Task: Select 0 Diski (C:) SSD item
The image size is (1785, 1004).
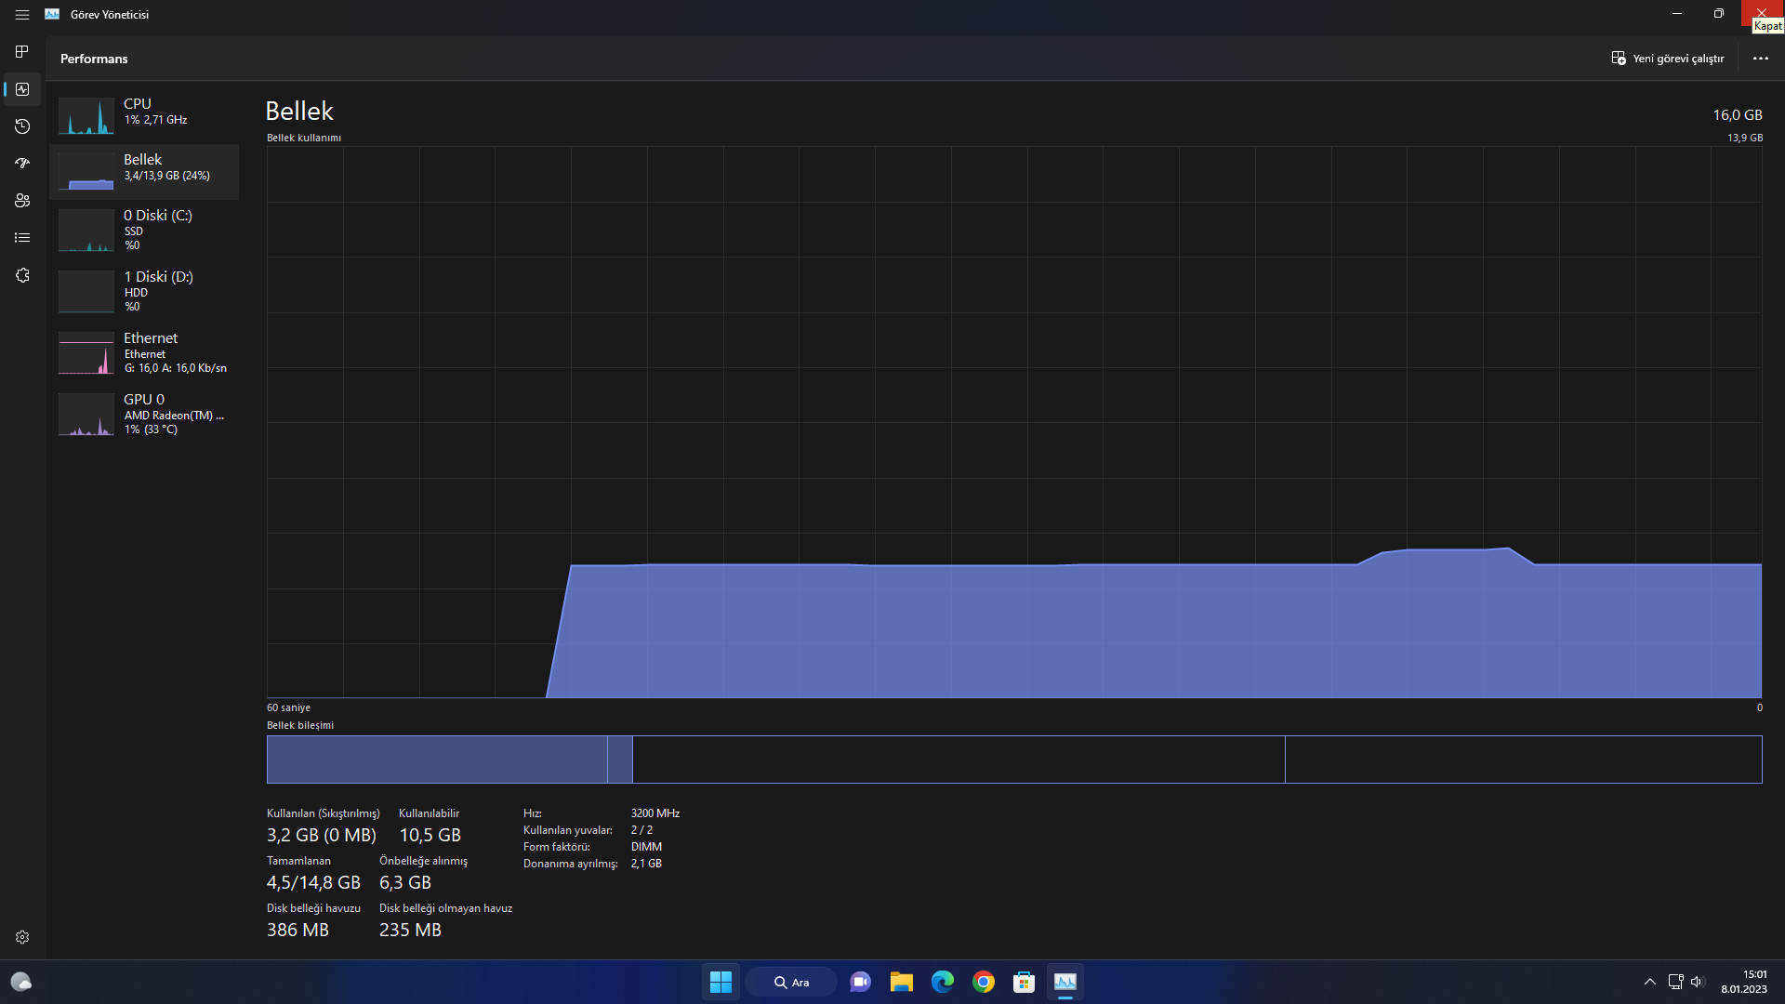Action: [144, 230]
